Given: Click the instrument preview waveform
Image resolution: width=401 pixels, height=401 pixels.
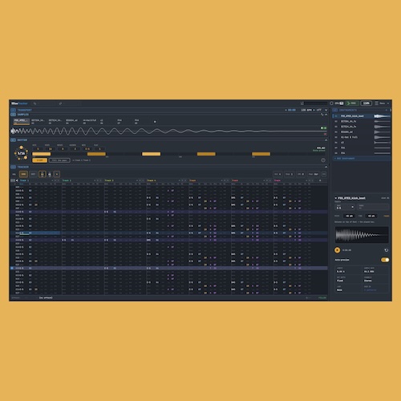Looking at the screenshot, I should tap(362, 235).
